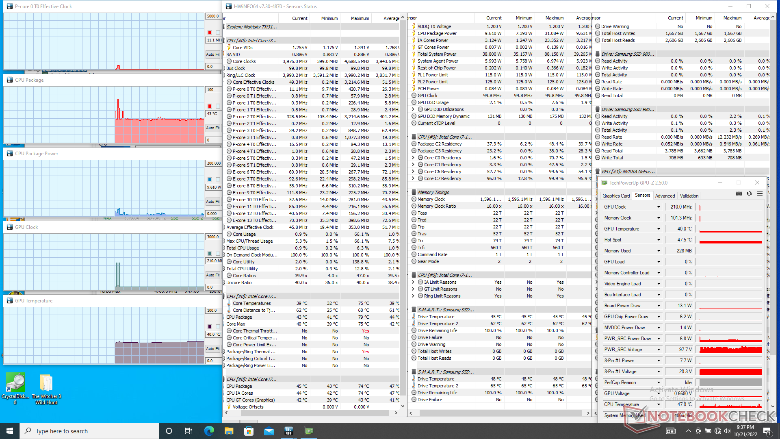Expand the GPU D3D Utilizations row
Image resolution: width=780 pixels, height=439 pixels.
pyautogui.click(x=413, y=109)
